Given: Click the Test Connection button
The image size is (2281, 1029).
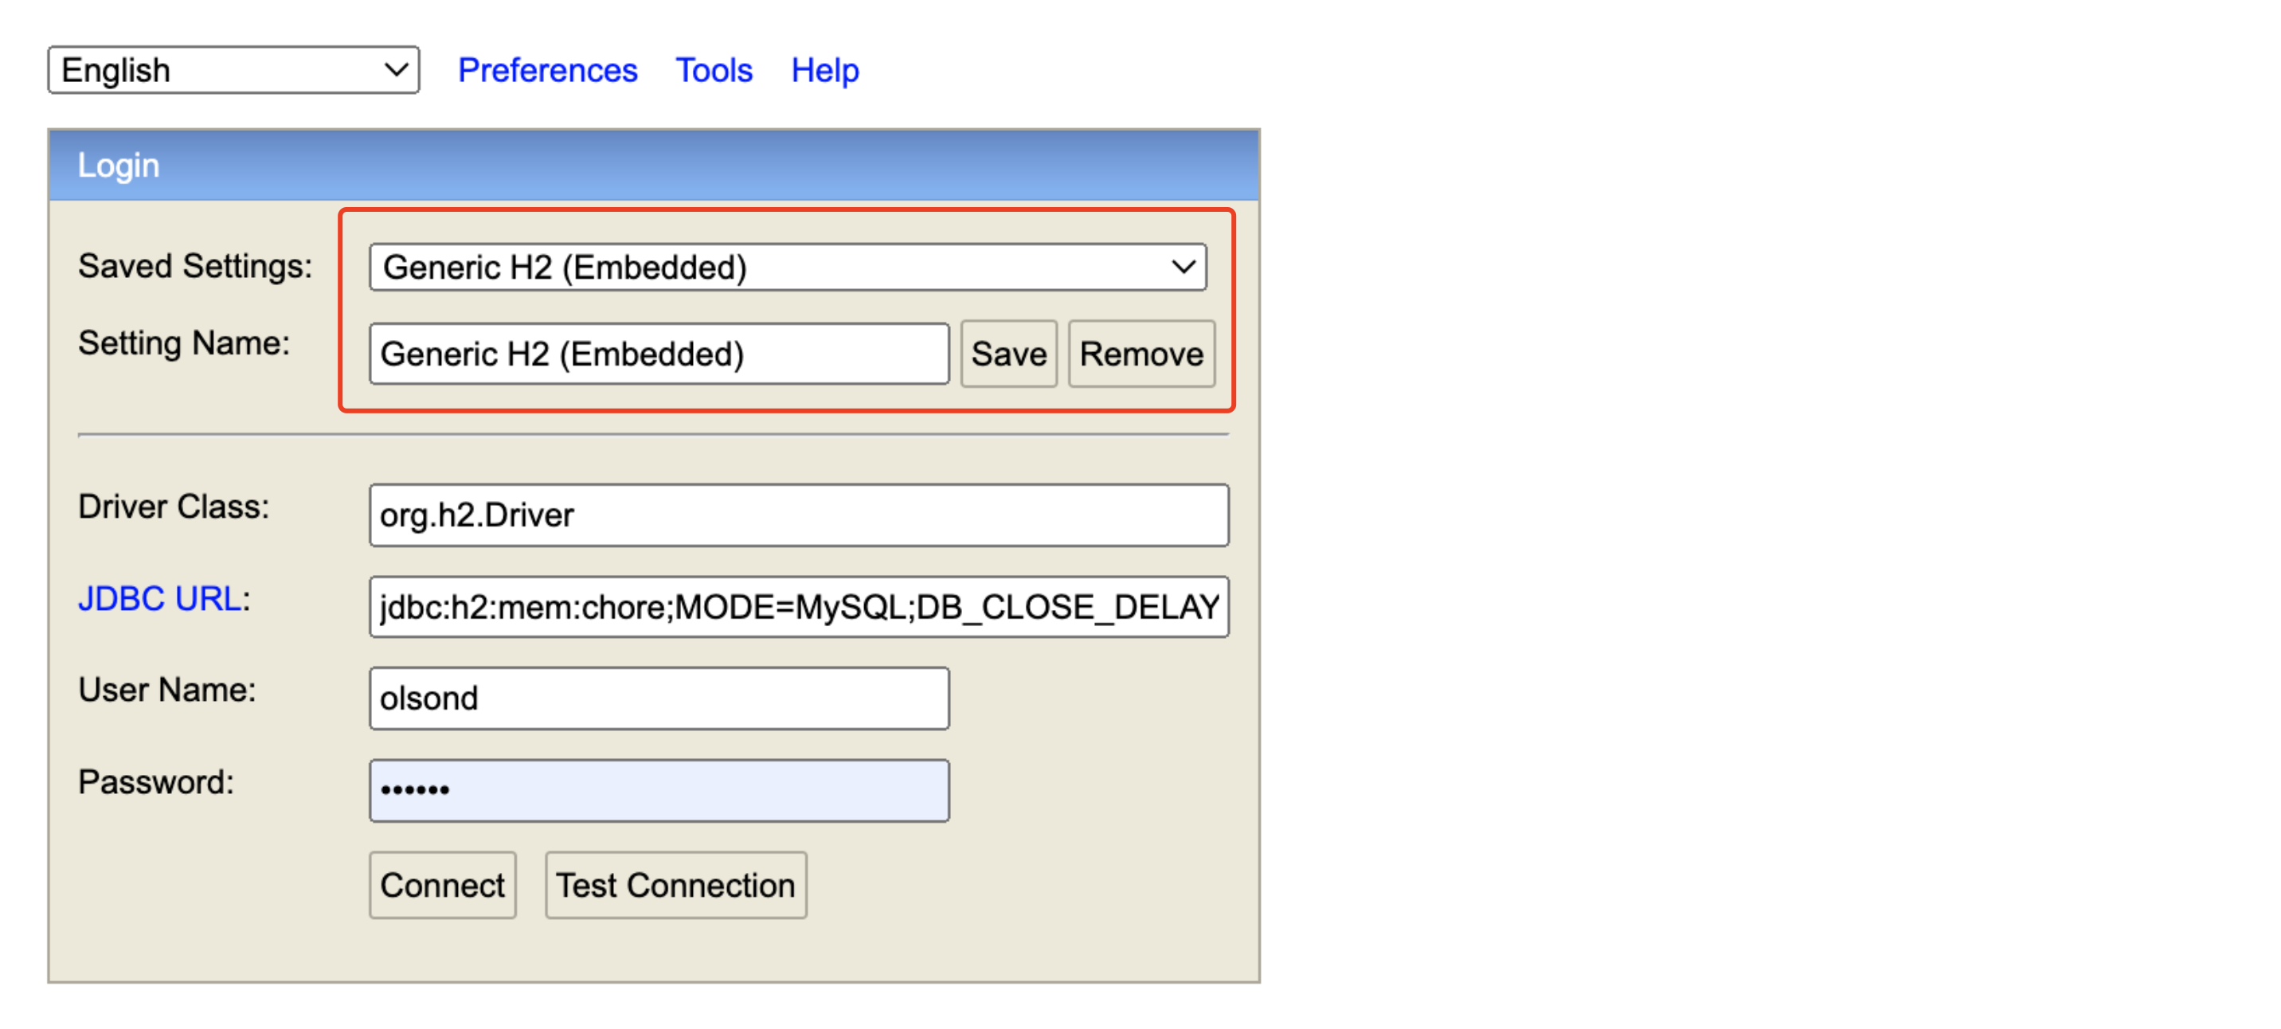Looking at the screenshot, I should click(x=675, y=885).
